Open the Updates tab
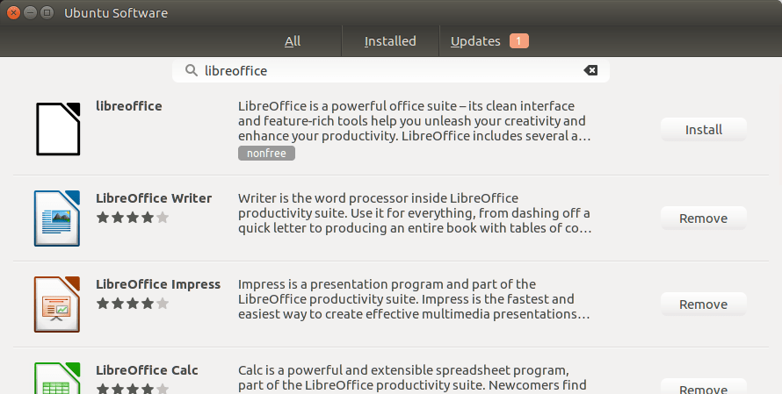 [475, 41]
